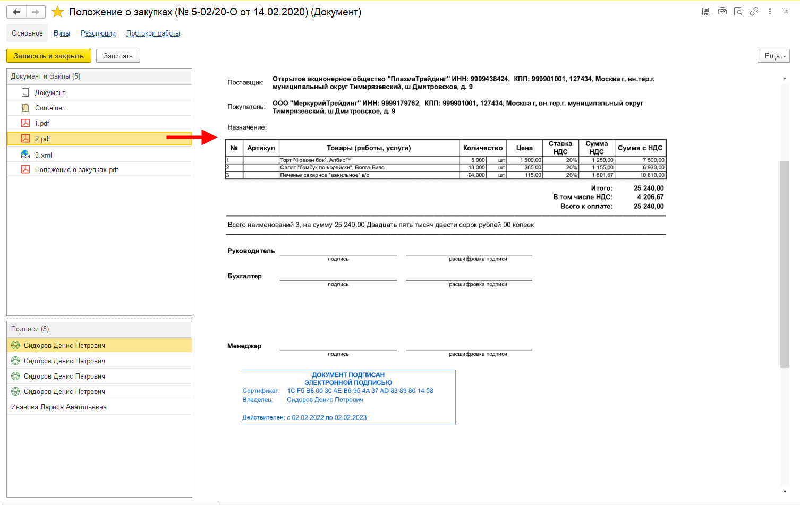800x505 pixels.
Task: Click the Подписи (5) header
Action: [99, 329]
